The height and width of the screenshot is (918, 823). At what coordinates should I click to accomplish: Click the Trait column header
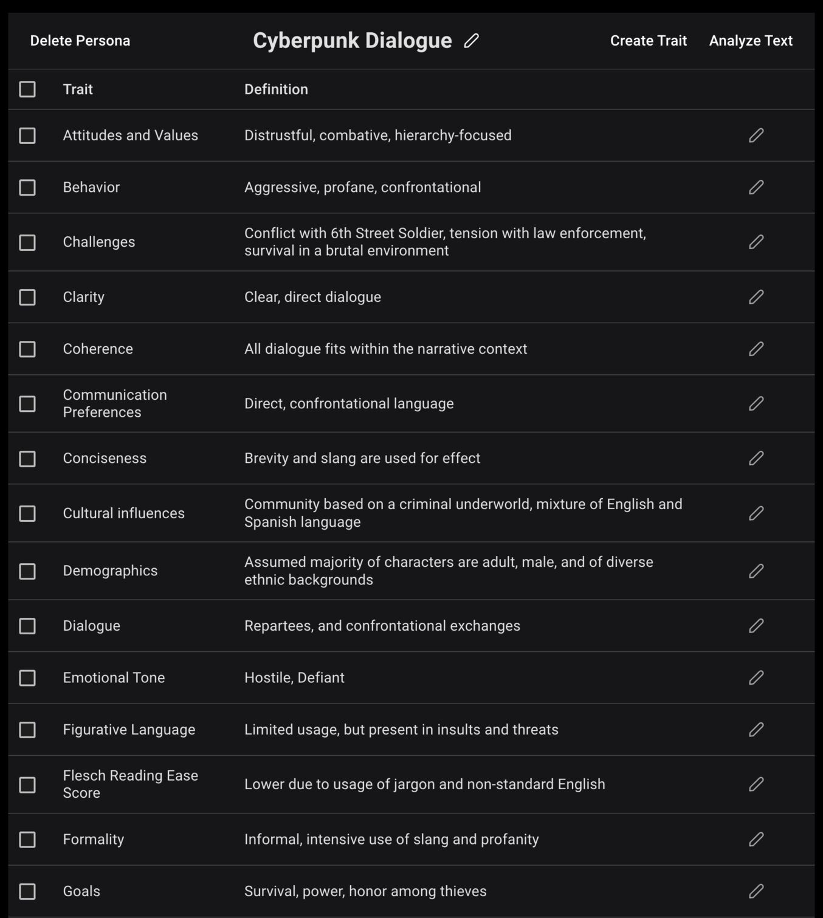78,89
